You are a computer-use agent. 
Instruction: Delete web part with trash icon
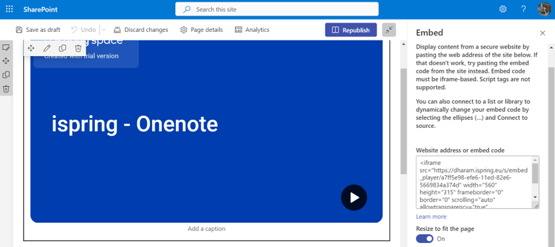click(x=78, y=48)
